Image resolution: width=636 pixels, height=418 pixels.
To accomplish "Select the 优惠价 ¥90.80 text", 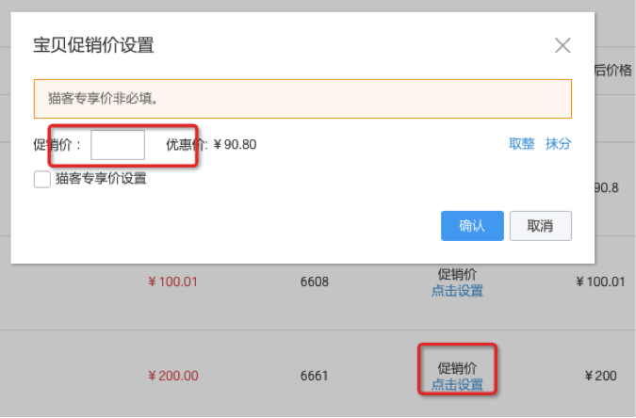I will [x=211, y=145].
